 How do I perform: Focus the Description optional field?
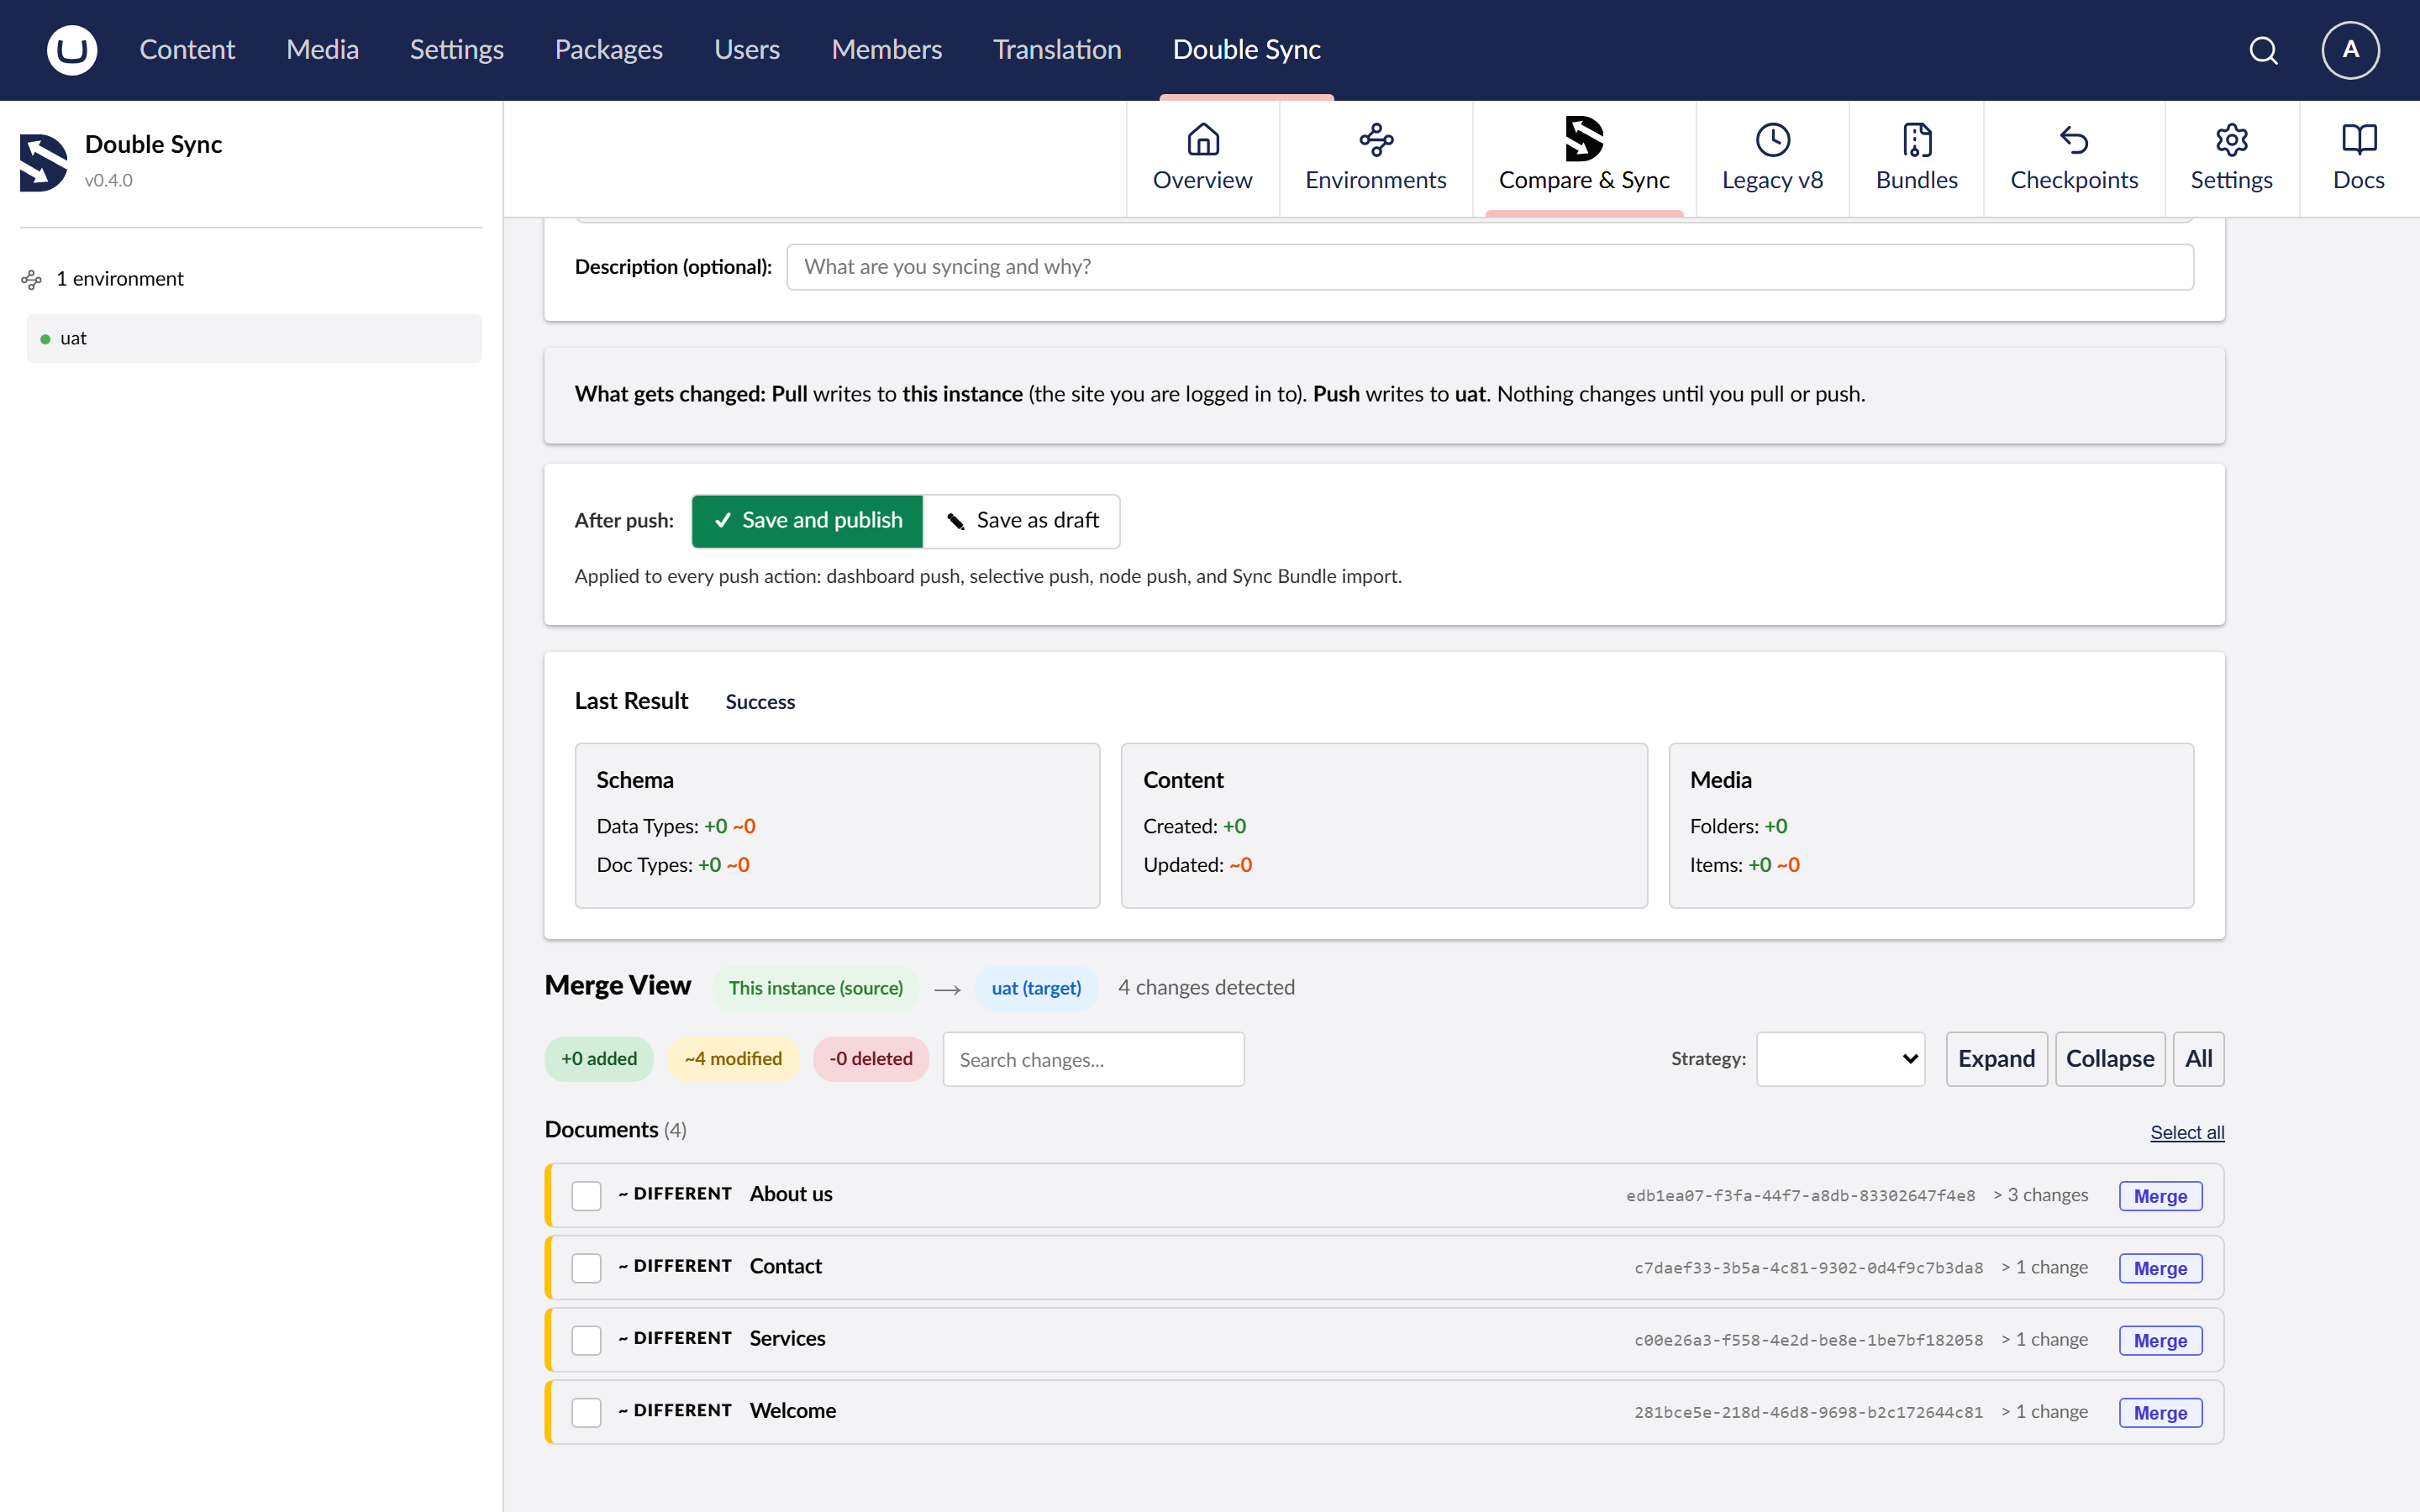pos(1490,267)
